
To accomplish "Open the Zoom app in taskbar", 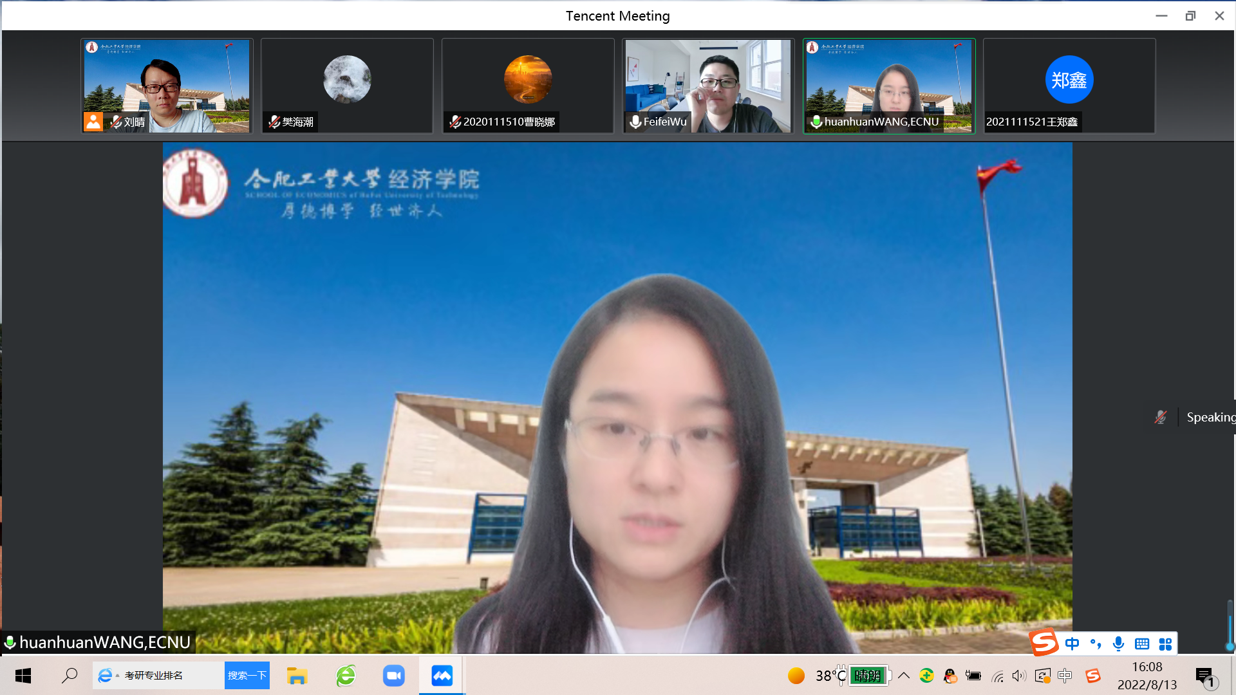I will pyautogui.click(x=393, y=676).
